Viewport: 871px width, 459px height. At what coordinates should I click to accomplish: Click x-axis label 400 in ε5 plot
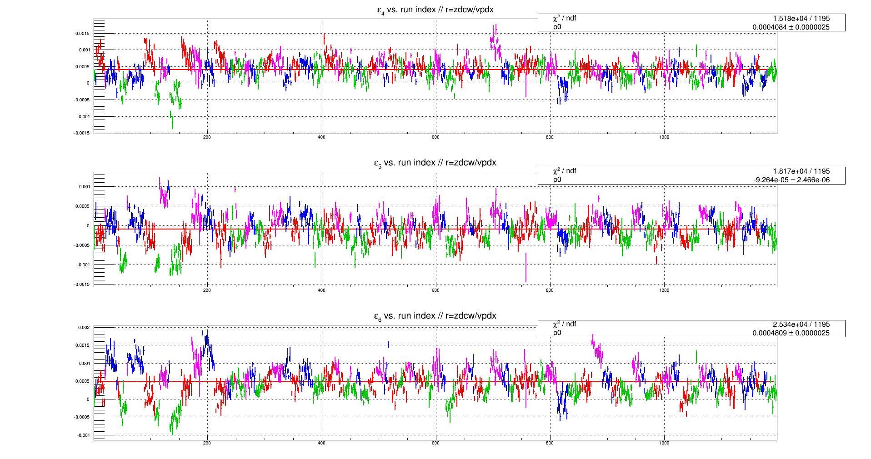tap(321, 290)
